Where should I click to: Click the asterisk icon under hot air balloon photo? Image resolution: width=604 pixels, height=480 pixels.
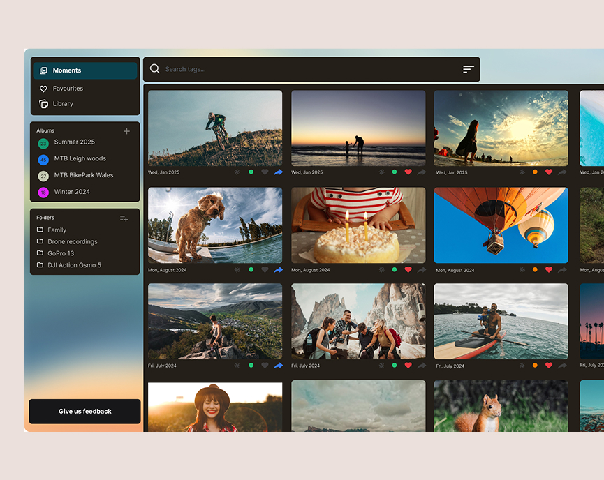tap(522, 270)
